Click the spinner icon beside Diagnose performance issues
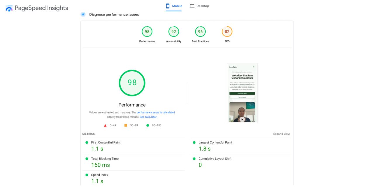Screen dimensions: 374x187 coord(83,14)
